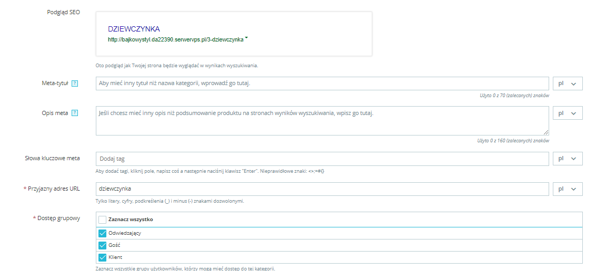The width and height of the screenshot is (606, 271).
Task: Uncheck the Odwiedzający group checkbox
Action: pyautogui.click(x=103, y=233)
